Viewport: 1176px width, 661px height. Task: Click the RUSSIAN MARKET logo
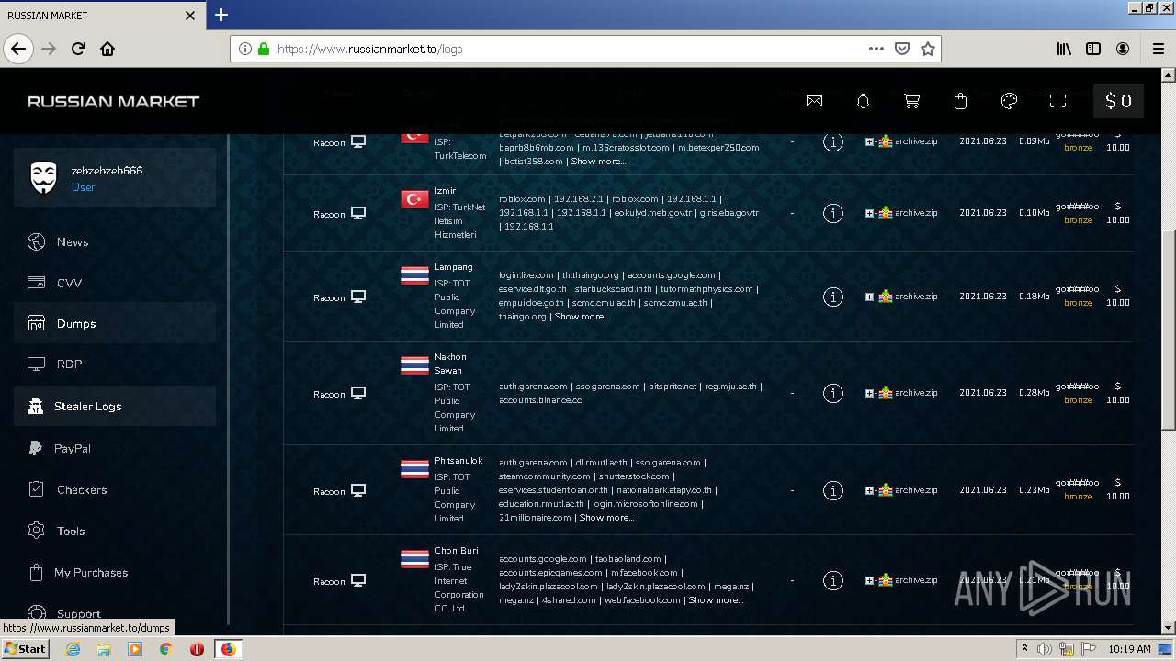pyautogui.click(x=114, y=101)
